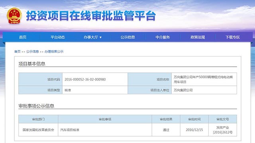Click the national emblem logo
The width and height of the screenshot is (255, 143).
pyautogui.click(x=14, y=16)
